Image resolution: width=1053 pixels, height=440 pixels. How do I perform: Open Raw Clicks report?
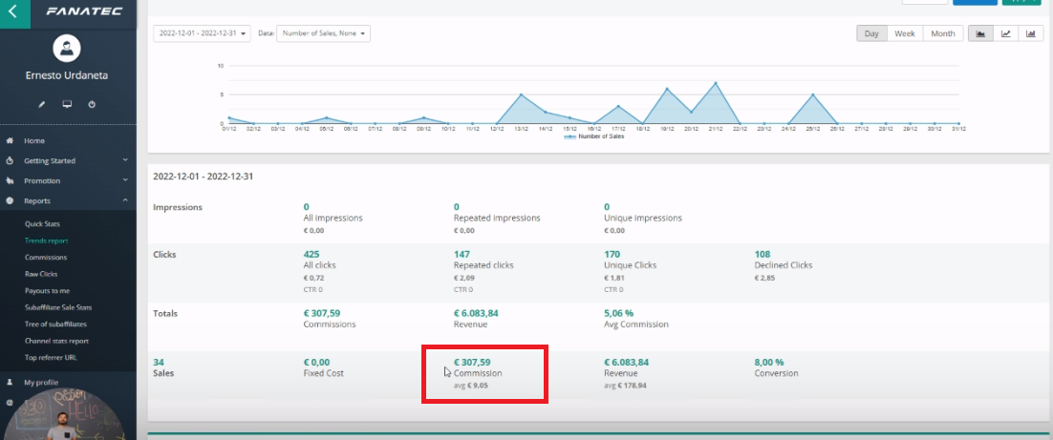(41, 274)
